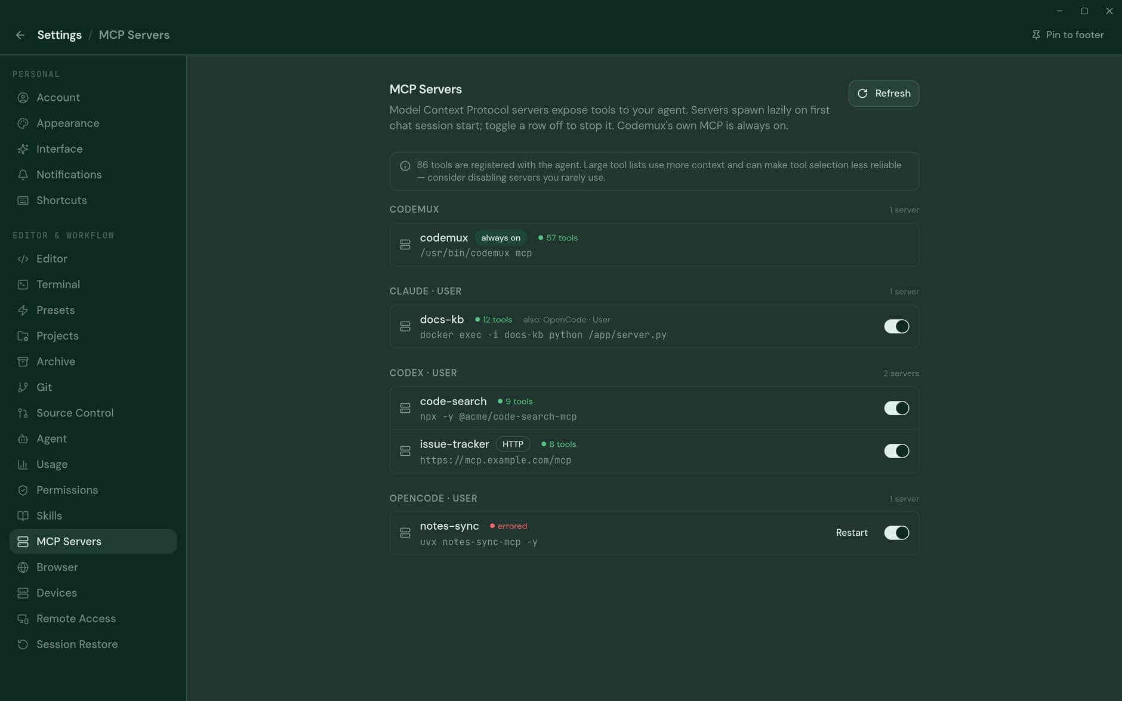Turn off issue-tracker server toggle
The width and height of the screenshot is (1122, 701).
896,451
